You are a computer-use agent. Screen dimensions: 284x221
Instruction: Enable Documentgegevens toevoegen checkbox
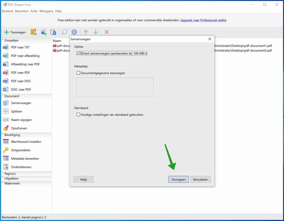(x=78, y=73)
